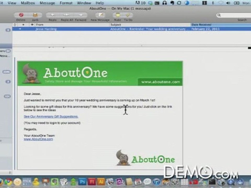Click the Delete toolbar icon
This screenshot has width=251, height=188.
click(21, 15)
